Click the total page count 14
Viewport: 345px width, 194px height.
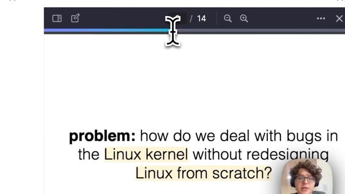[201, 18]
